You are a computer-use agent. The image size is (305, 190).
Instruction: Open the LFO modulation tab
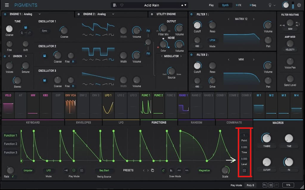[121, 122]
